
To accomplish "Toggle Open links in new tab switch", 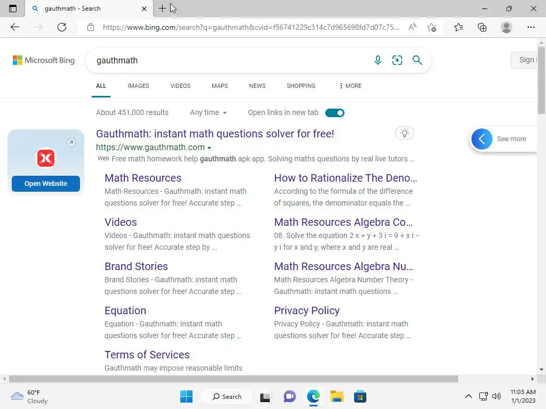I will pyautogui.click(x=335, y=113).
